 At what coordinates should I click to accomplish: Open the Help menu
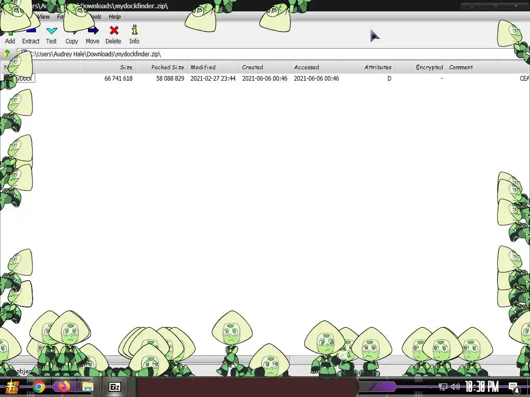[114, 17]
